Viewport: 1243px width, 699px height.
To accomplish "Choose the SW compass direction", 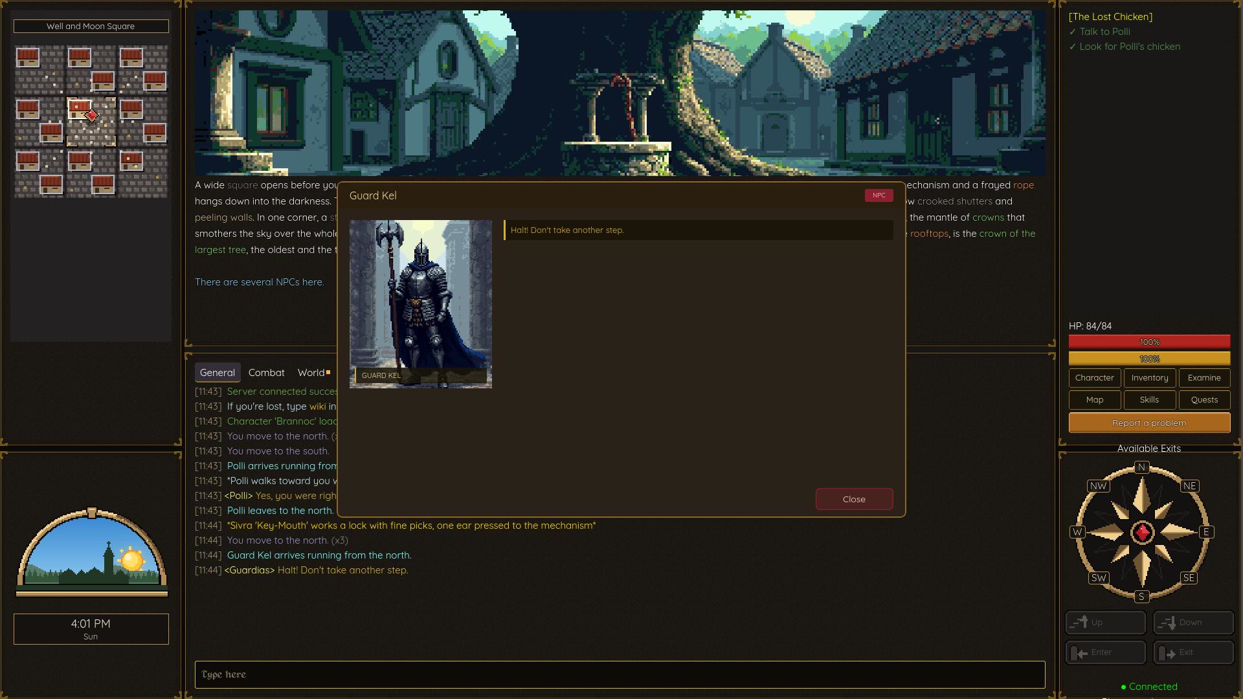I will click(1099, 578).
